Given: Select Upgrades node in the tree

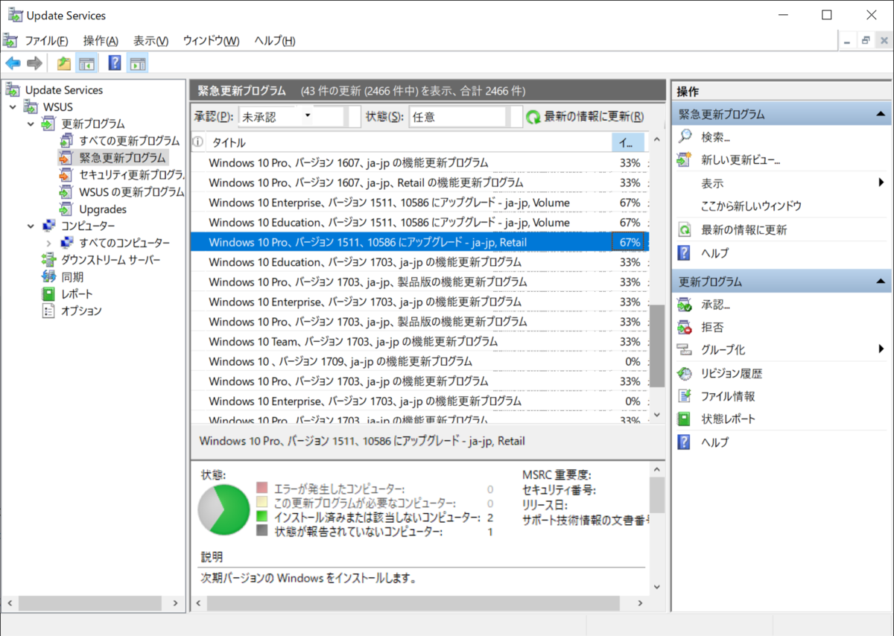Looking at the screenshot, I should coord(103,209).
